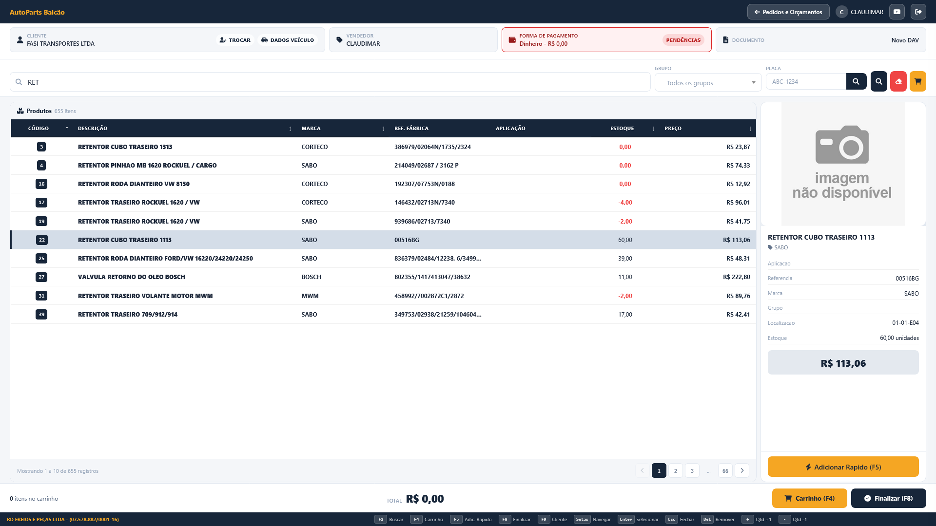The width and height of the screenshot is (936, 526).
Task: Click factory reference 939686/02713/7340
Action: [x=422, y=221]
